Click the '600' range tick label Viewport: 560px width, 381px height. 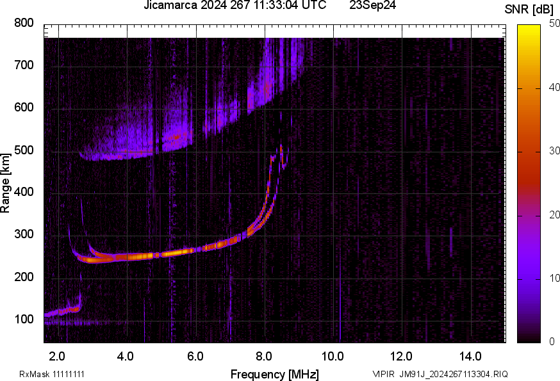tap(24, 107)
